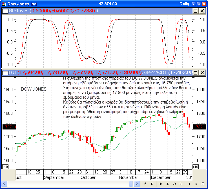This screenshot has height=189, width=208.
Task: Click the Greek commentary text on price chart
Action: [x=127, y=97]
